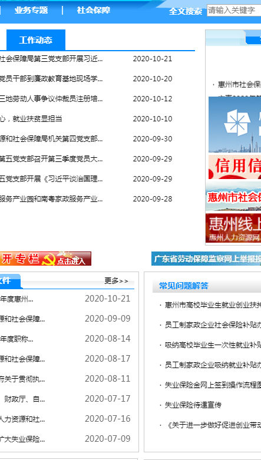Viewport: 261px width, 460px height.
Task: Open document 年度惠州... dated 2020-10-21
Action: 16,299
